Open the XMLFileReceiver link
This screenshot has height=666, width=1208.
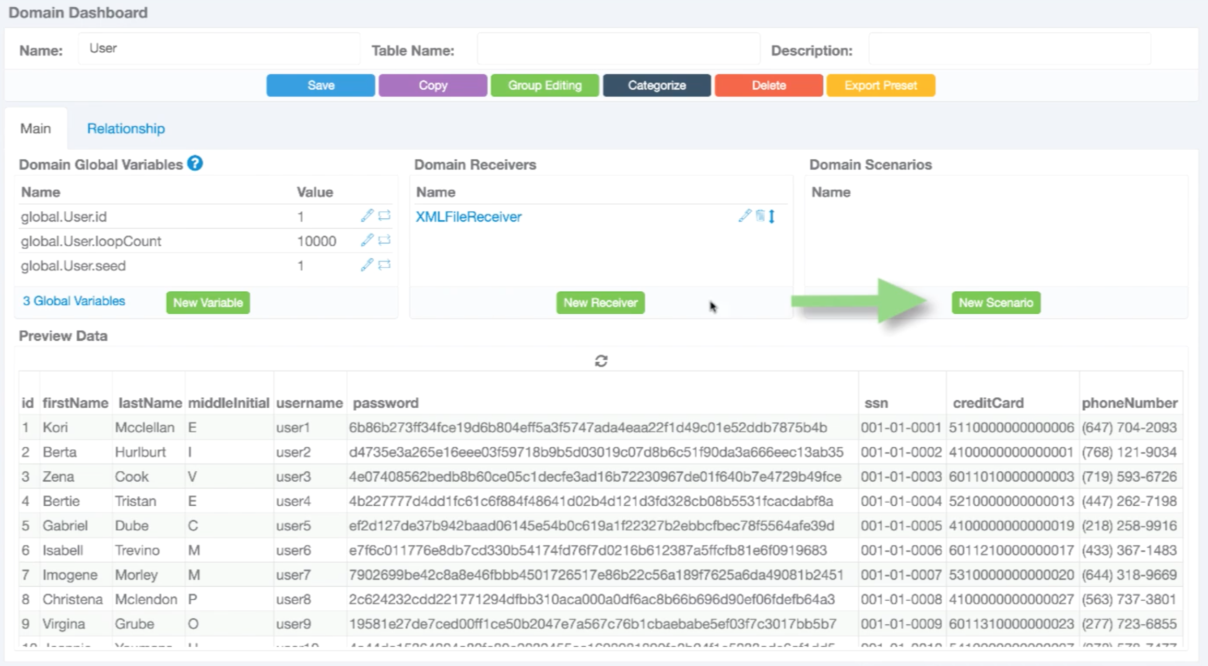click(x=468, y=217)
